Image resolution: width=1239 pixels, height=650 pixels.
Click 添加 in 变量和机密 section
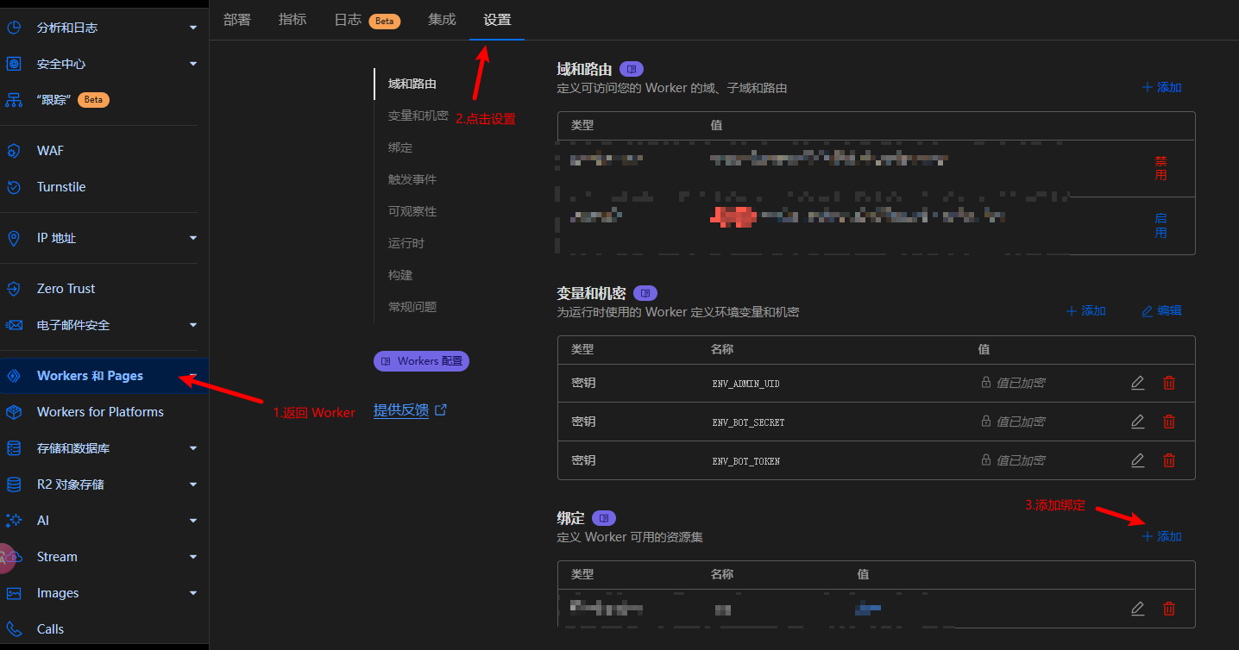pos(1086,310)
